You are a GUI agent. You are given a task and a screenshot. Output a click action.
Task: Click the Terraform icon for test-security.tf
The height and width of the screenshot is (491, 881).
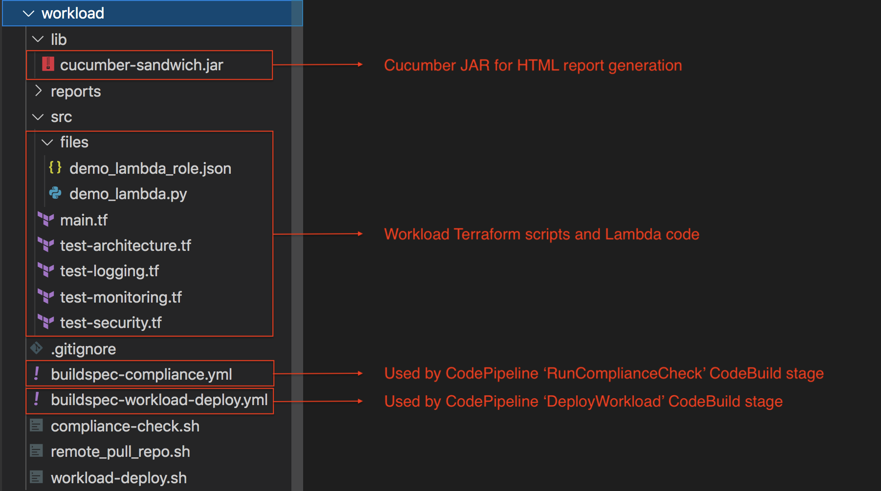[x=45, y=322]
